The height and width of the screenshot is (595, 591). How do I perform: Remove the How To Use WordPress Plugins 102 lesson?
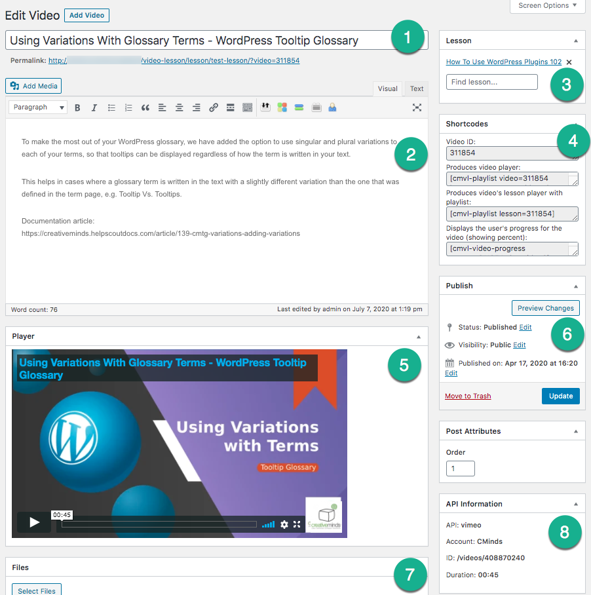point(569,62)
